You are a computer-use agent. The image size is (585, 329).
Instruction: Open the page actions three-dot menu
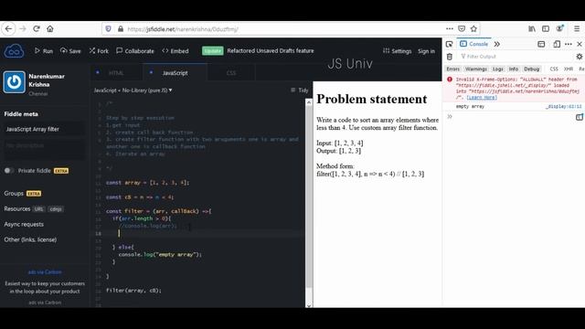(x=450, y=28)
